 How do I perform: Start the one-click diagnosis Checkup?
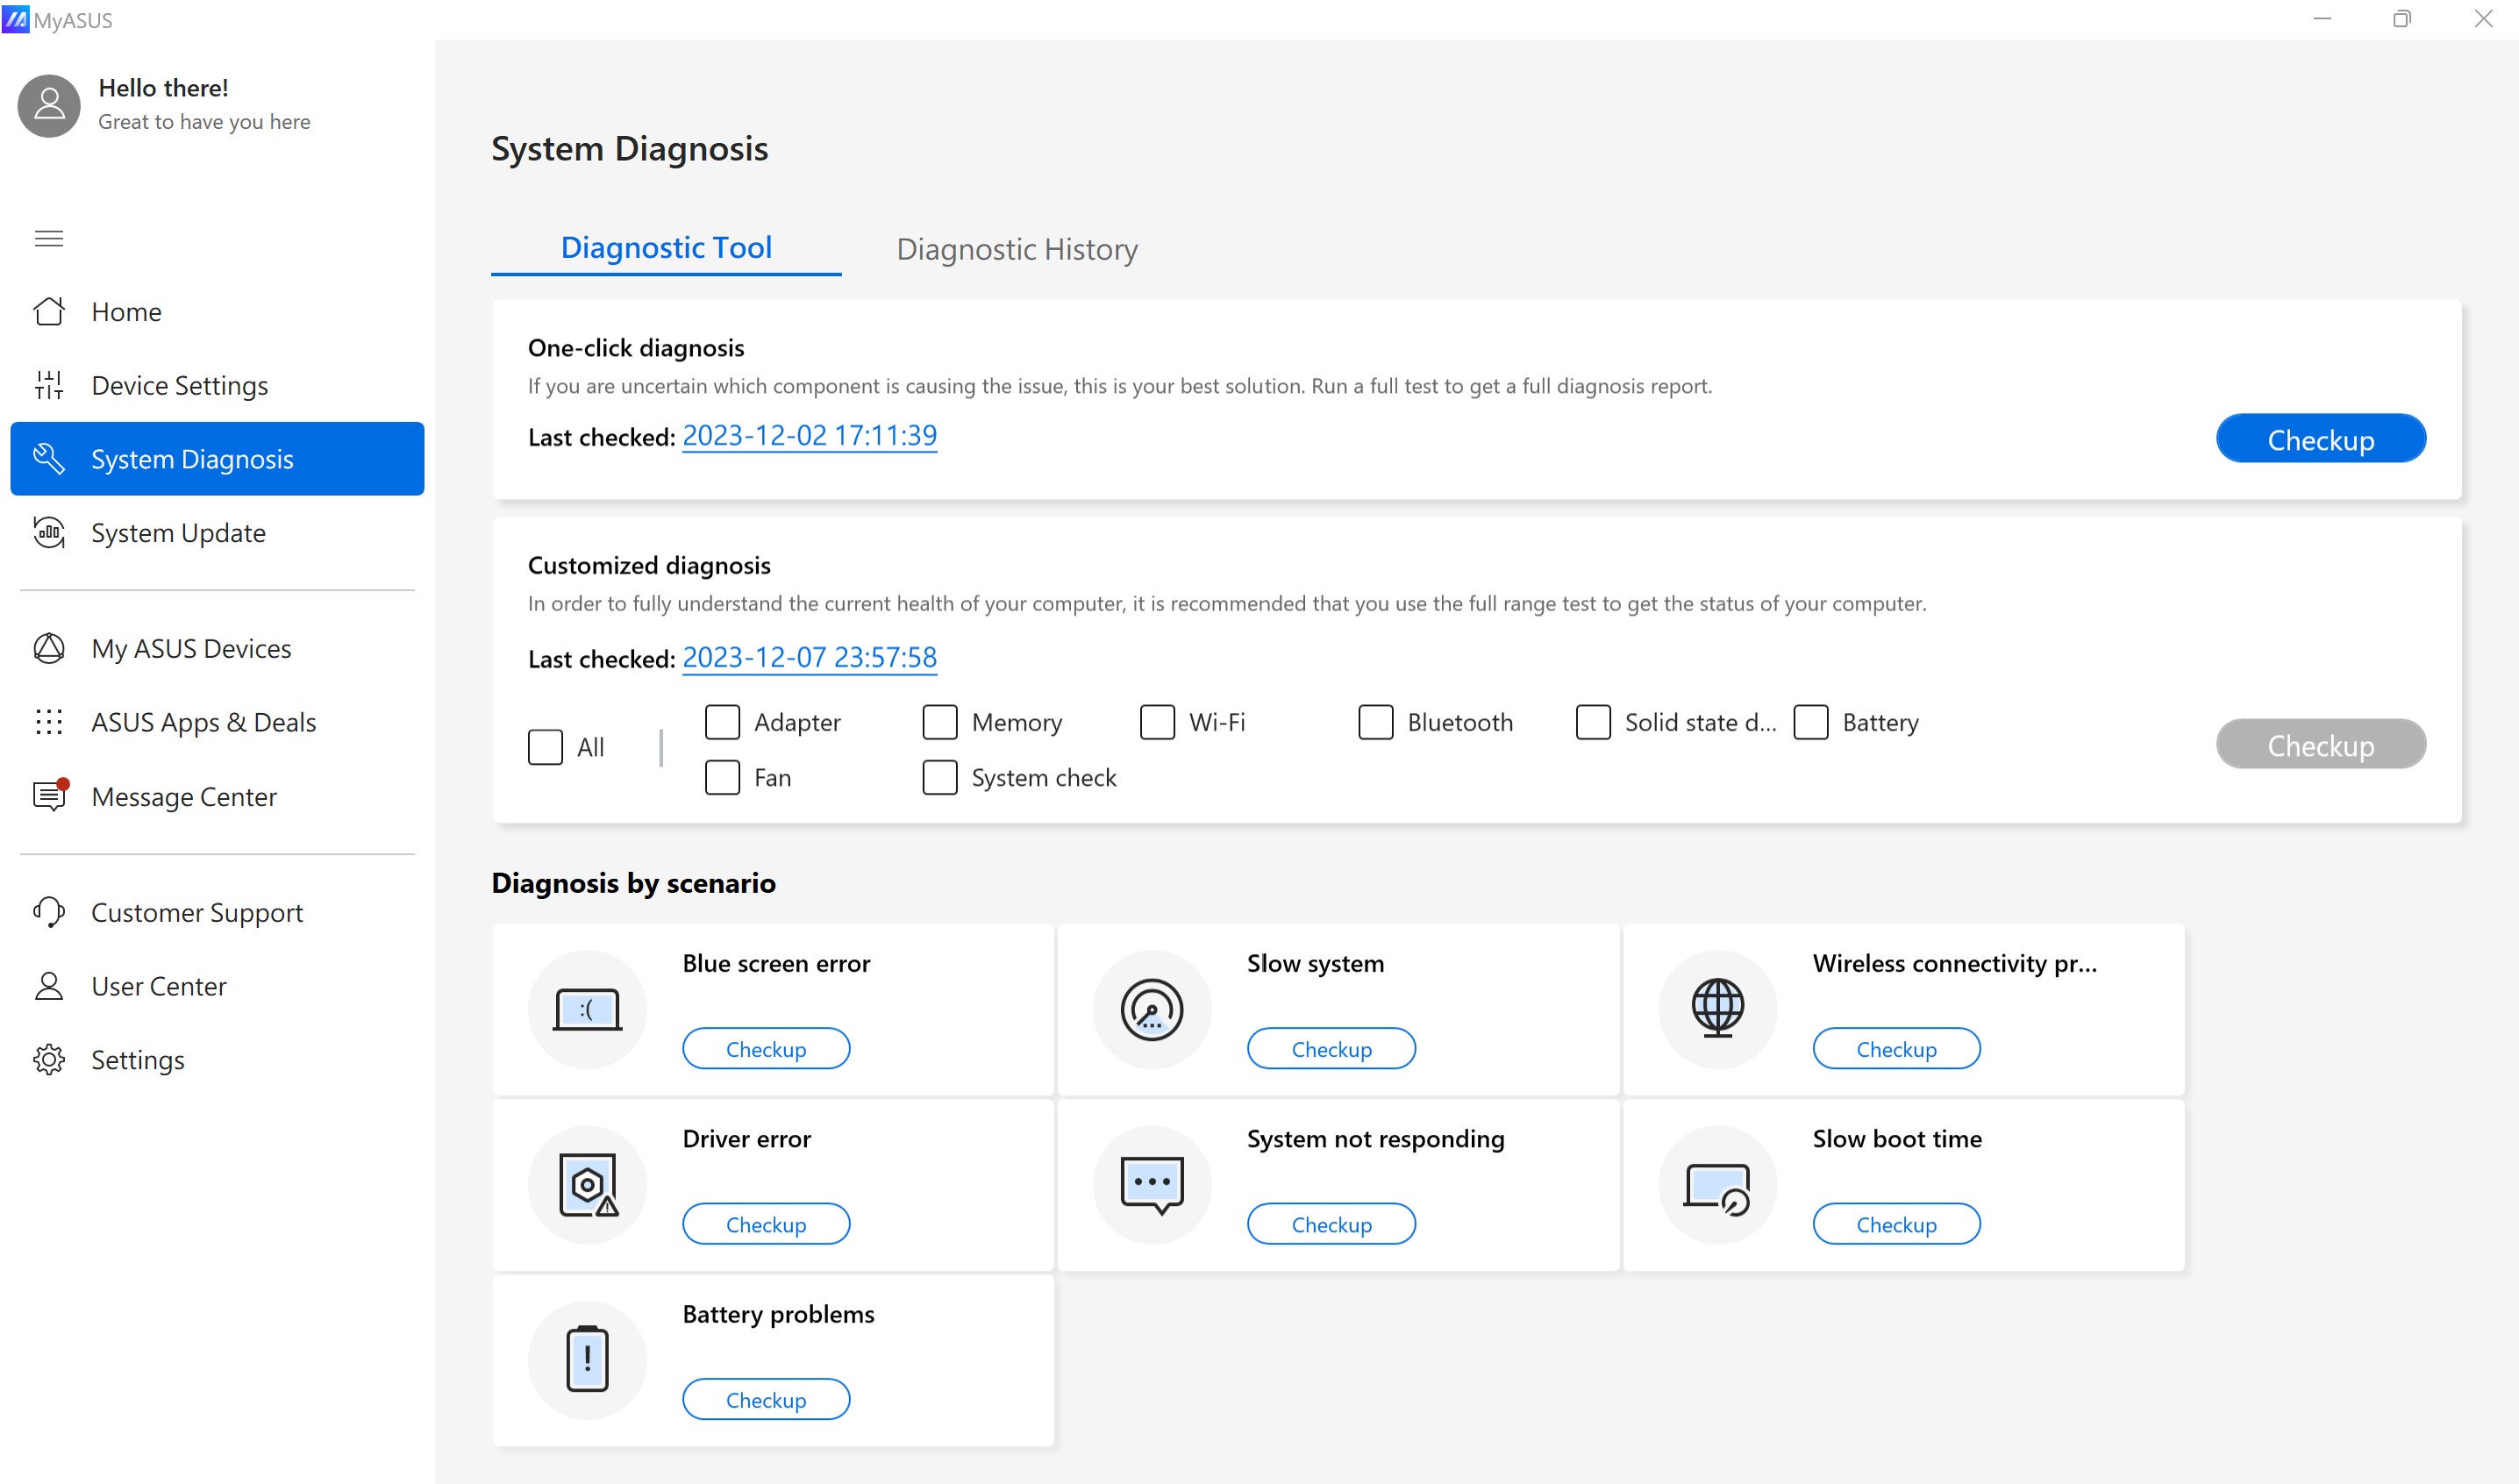2320,438
